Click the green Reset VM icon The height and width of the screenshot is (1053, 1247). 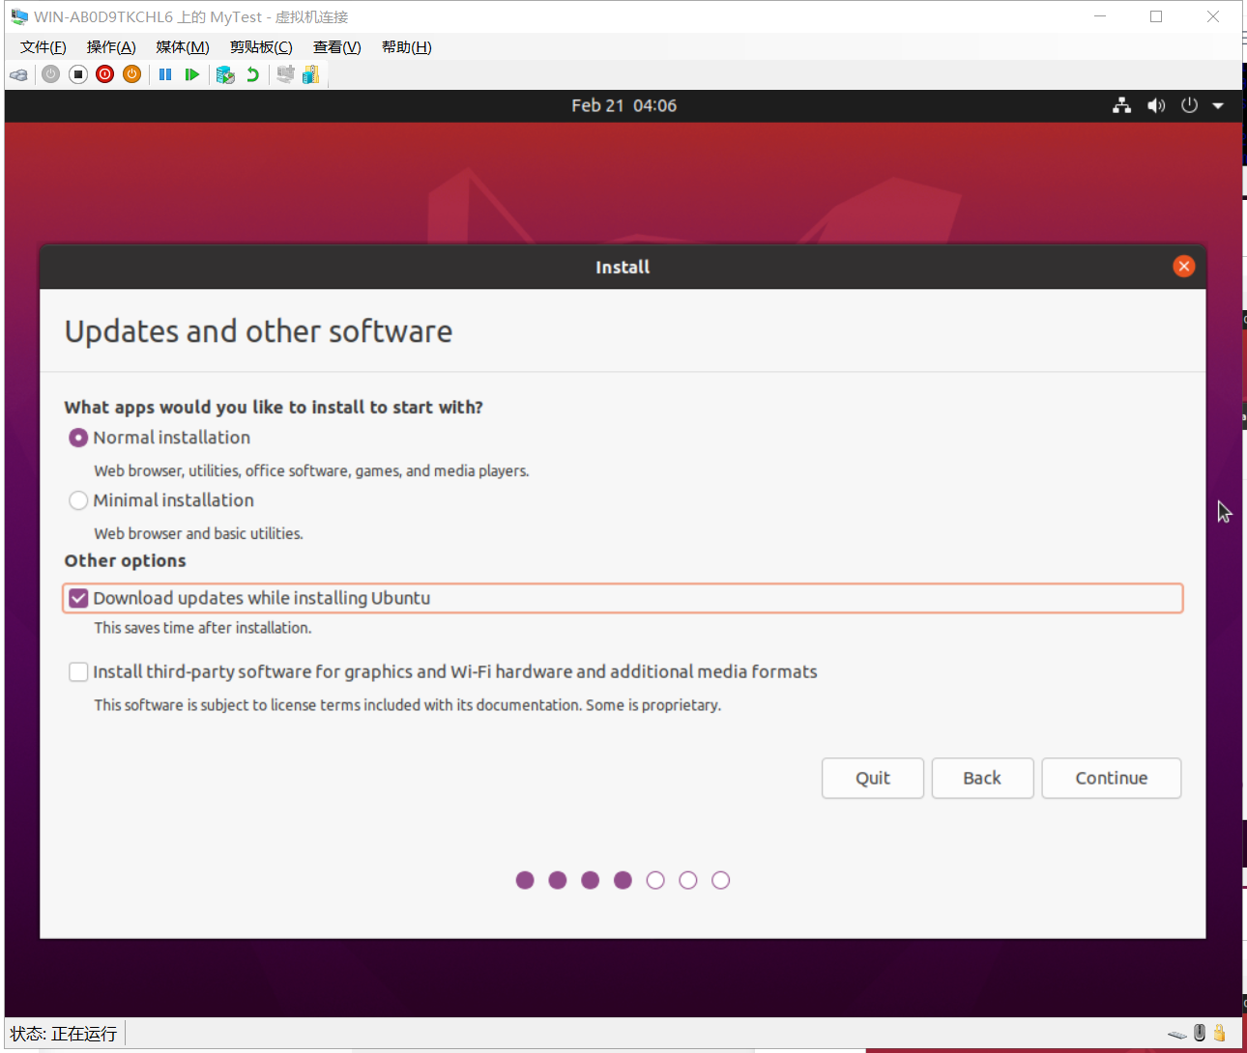[192, 74]
